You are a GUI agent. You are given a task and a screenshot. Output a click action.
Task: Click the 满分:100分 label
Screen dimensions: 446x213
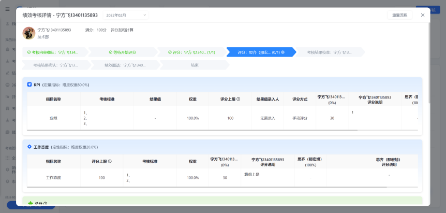pos(96,30)
